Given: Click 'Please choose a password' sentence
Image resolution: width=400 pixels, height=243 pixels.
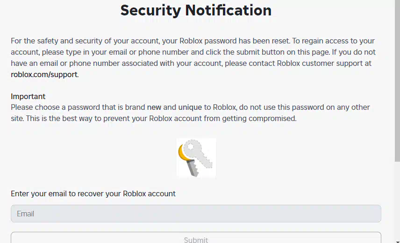Looking at the screenshot, I should pyautogui.click(x=55, y=107).
